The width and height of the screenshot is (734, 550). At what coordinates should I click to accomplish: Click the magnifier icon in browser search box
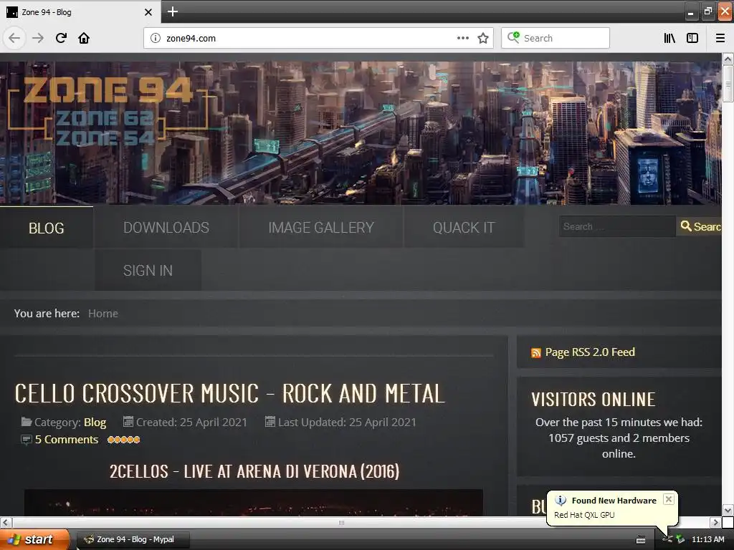pyautogui.click(x=513, y=37)
